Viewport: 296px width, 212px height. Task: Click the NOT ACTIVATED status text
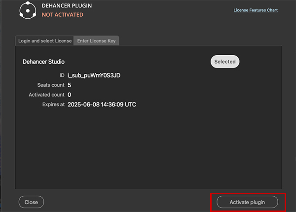(63, 15)
